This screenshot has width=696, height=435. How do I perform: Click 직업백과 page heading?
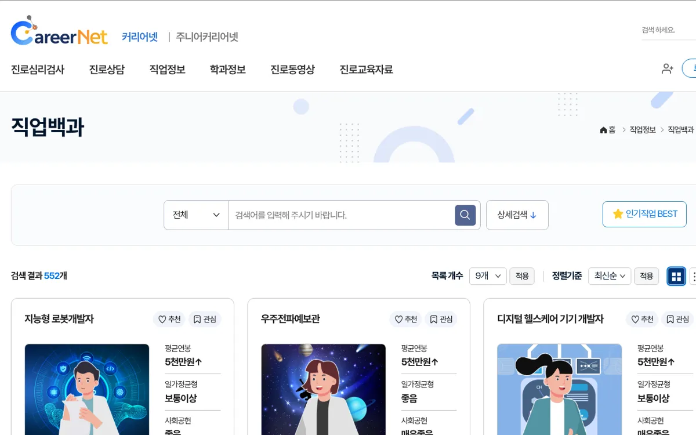coord(48,127)
